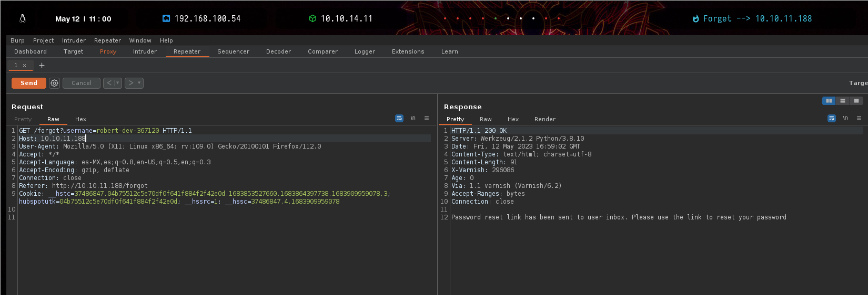Screen dimensions: 868x295
Task: Switch to the Decoder tab
Action: pyautogui.click(x=278, y=51)
